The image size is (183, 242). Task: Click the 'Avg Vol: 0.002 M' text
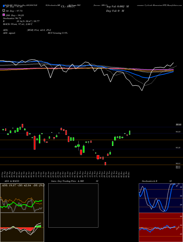coord(117,7)
